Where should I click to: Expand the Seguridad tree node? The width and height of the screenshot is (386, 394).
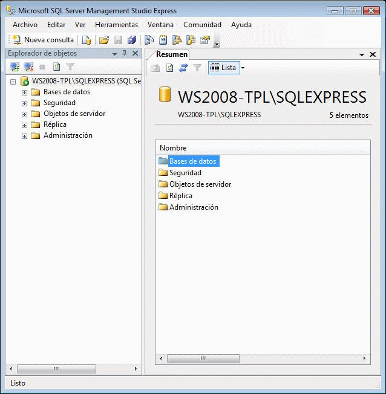[x=24, y=103]
